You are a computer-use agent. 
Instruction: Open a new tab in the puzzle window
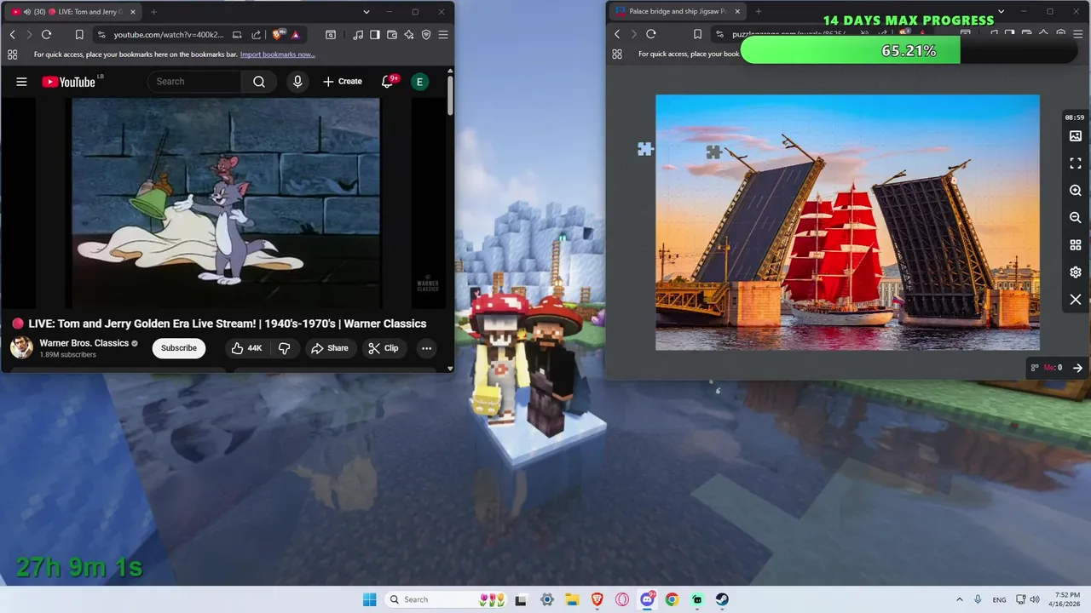759,12
